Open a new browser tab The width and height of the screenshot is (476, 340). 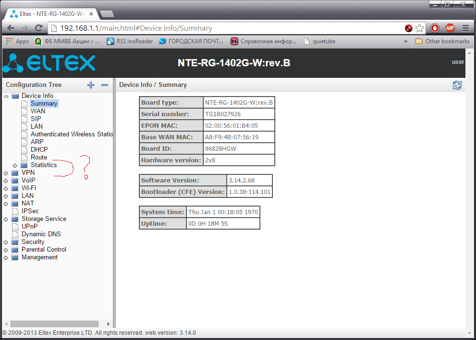[x=107, y=14]
